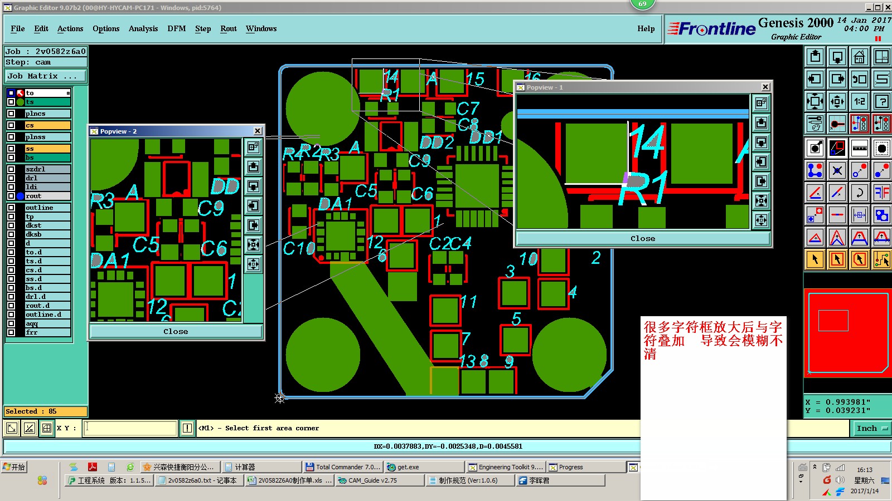Click the X Y coordinate input field
This screenshot has height=501, width=892.
pos(130,428)
